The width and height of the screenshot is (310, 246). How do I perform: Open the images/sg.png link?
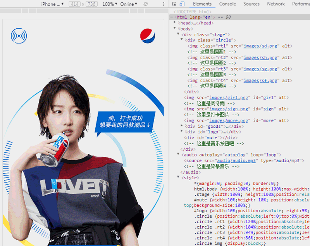click(x=260, y=69)
